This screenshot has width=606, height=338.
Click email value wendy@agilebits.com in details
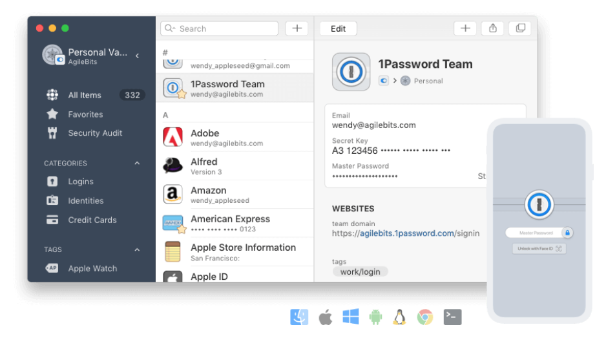[373, 125]
